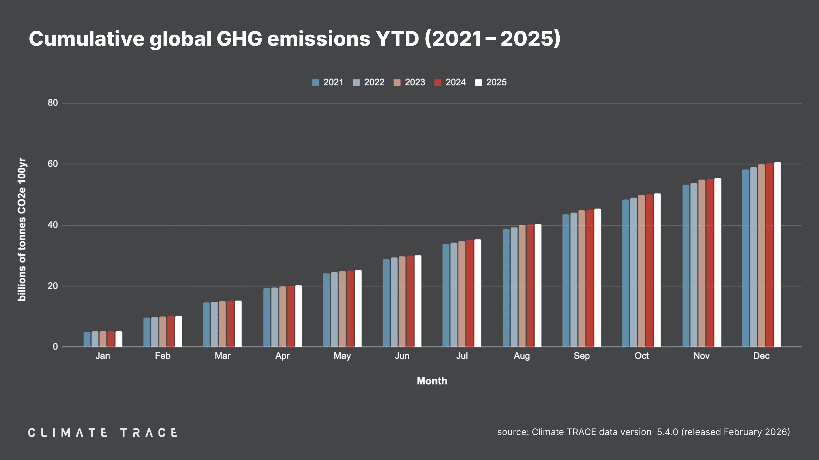Click the 80 y-axis tick label
Screen dimensions: 819x460
(53, 102)
